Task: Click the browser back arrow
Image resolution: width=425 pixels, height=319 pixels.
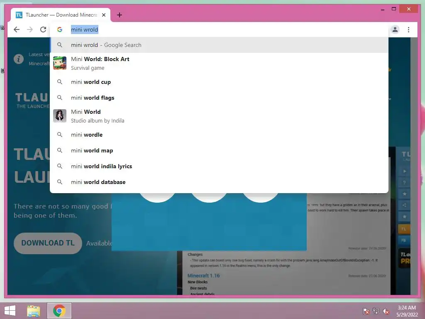Action: [17, 29]
